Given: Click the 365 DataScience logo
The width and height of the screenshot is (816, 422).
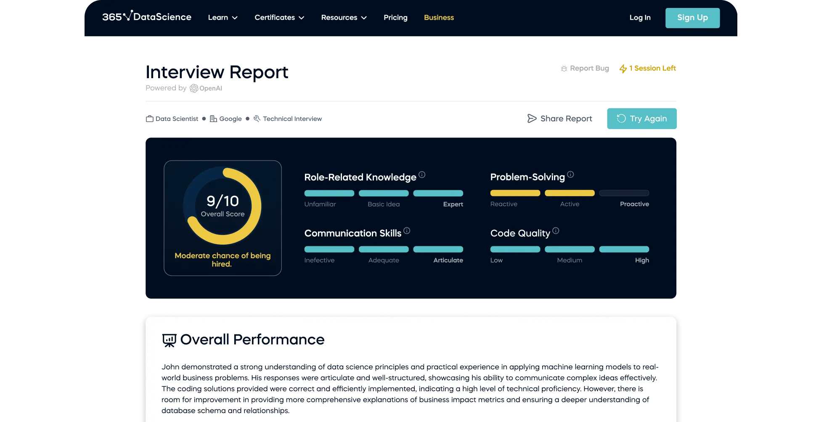Looking at the screenshot, I should [x=146, y=16].
